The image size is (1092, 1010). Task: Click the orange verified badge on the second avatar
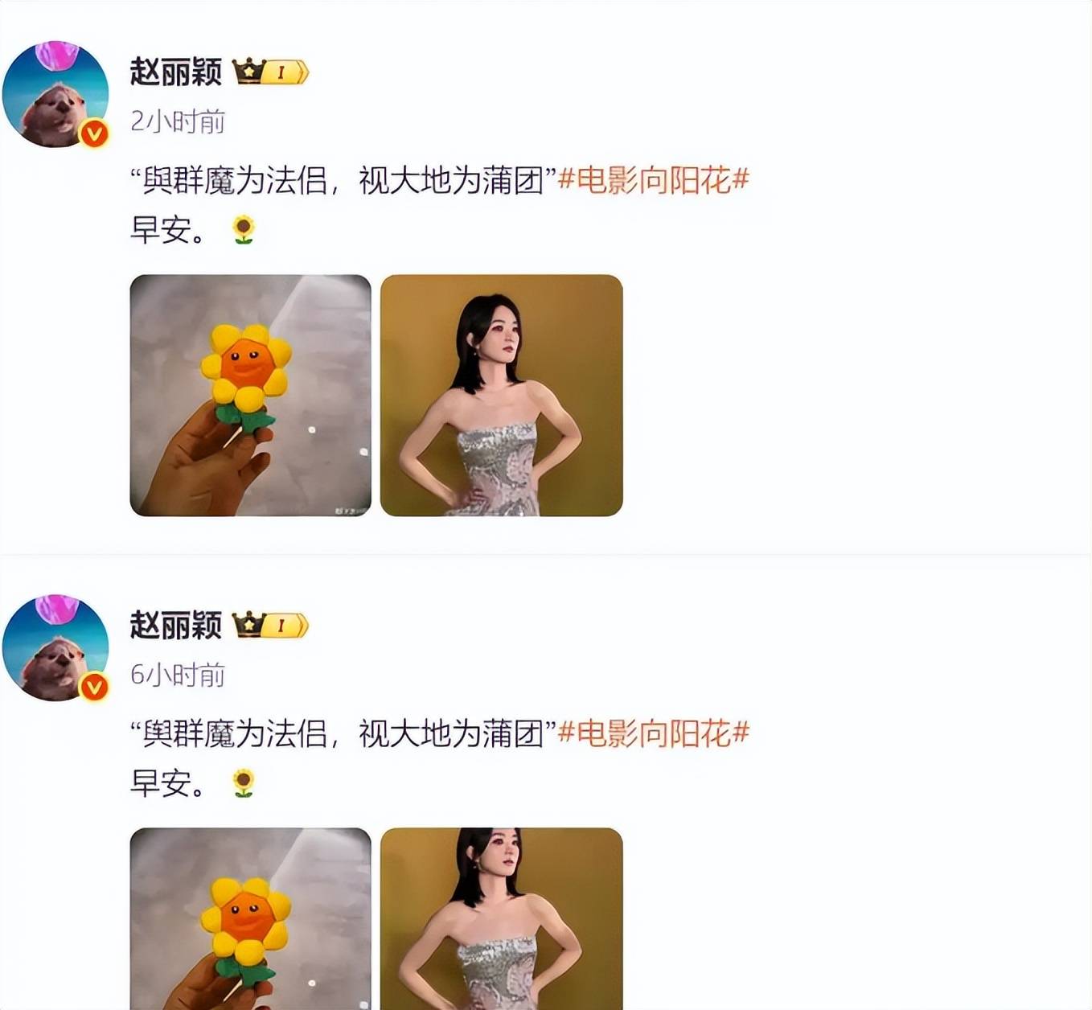(94, 686)
